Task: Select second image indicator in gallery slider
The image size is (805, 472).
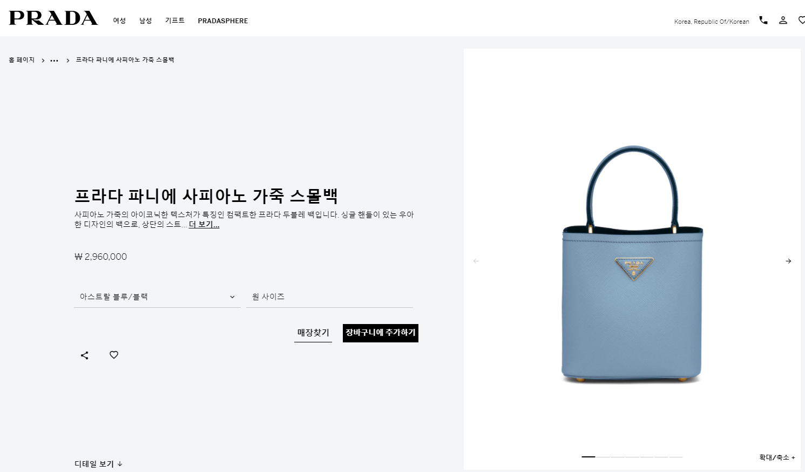Action: pos(603,457)
